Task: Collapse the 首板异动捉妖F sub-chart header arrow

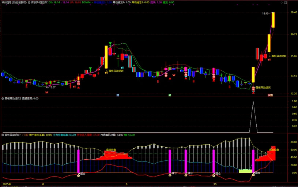Action: [x=3, y=135]
